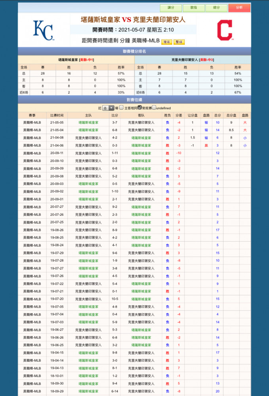
Task: Click the 总分盘 column header
Action: coord(231,115)
